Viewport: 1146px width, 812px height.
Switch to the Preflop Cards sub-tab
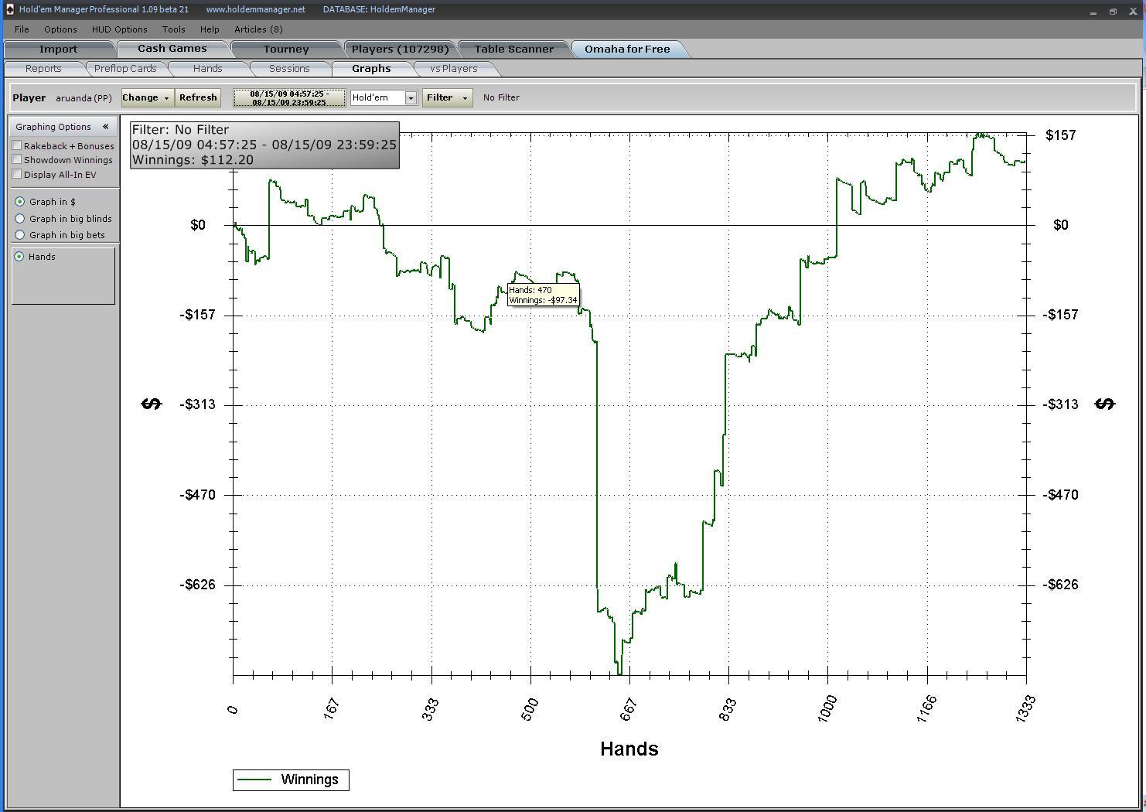[x=125, y=69]
